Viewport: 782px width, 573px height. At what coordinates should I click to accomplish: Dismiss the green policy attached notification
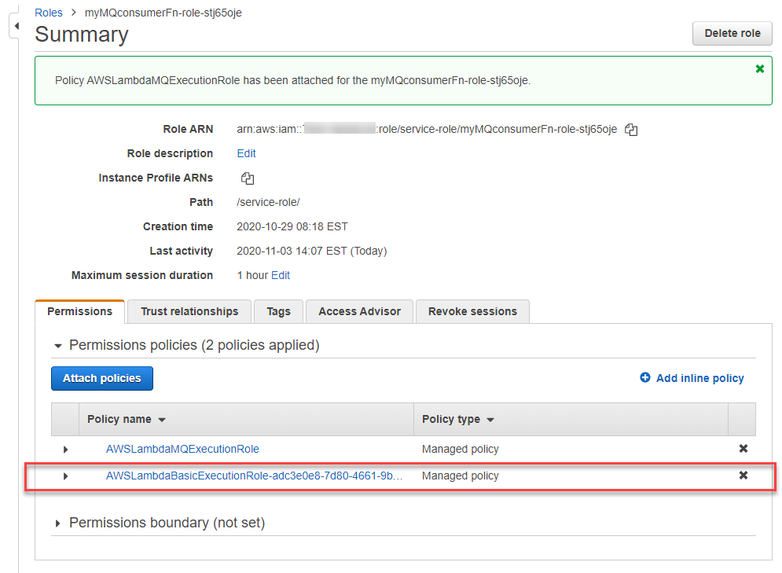coord(759,69)
